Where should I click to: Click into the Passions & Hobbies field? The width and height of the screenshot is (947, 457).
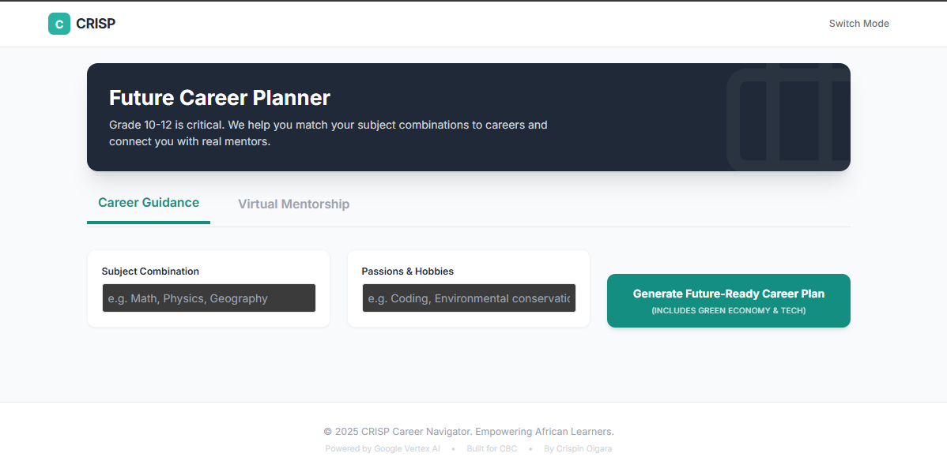point(469,298)
